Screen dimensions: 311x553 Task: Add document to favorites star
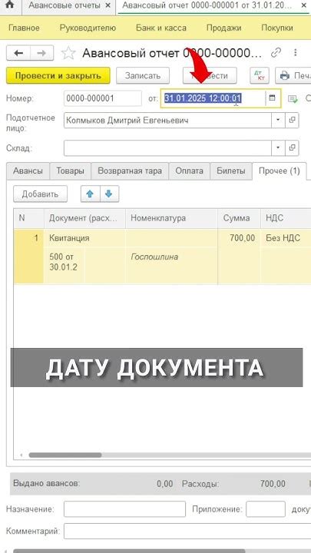68,53
